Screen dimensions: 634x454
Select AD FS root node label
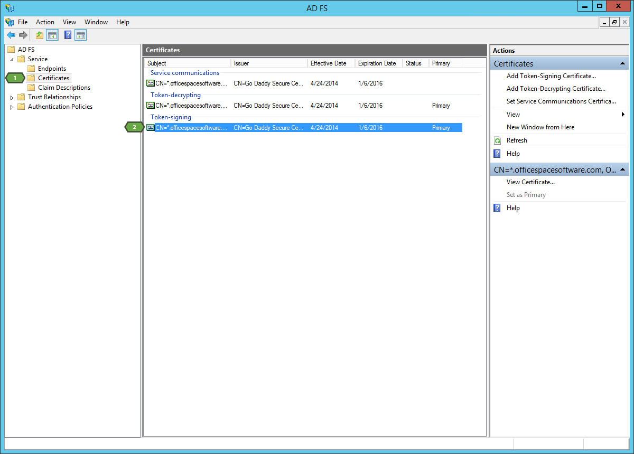[26, 50]
